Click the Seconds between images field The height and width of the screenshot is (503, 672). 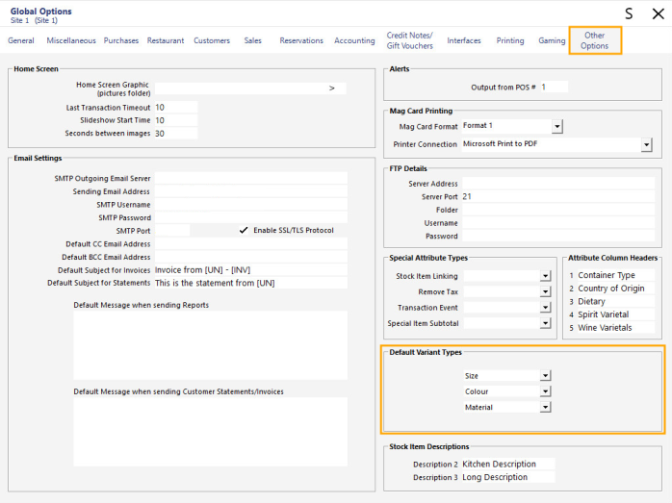click(x=176, y=134)
